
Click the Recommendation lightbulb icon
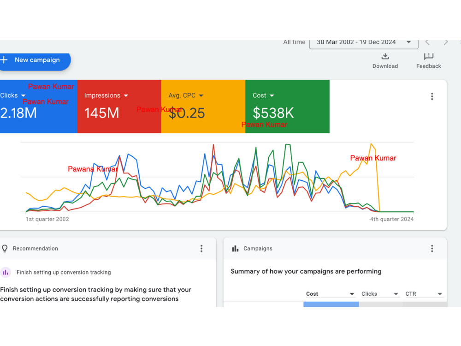click(5, 249)
